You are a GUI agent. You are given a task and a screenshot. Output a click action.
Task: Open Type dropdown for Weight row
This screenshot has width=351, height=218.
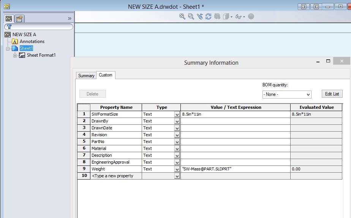[x=177, y=169]
